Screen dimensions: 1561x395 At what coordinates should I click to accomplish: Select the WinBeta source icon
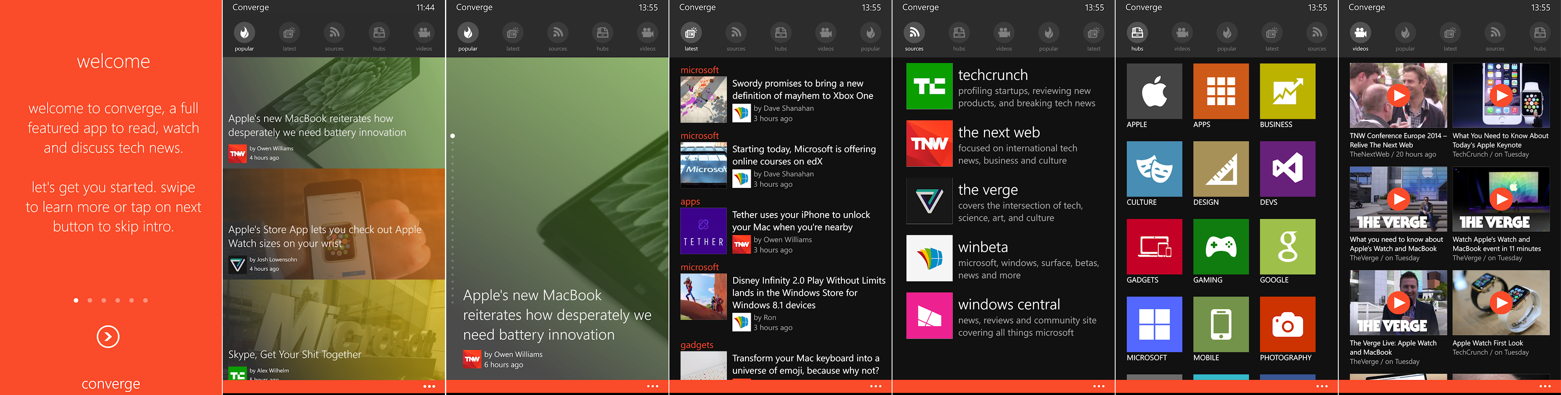pos(929,259)
